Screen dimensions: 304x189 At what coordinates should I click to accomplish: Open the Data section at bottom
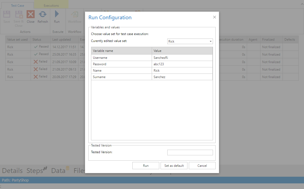[59, 171]
